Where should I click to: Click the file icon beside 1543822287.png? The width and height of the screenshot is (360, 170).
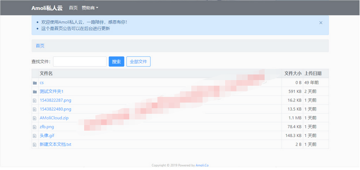pyautogui.click(x=35, y=100)
